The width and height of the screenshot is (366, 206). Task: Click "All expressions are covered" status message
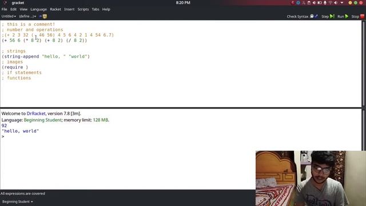[x=23, y=193]
